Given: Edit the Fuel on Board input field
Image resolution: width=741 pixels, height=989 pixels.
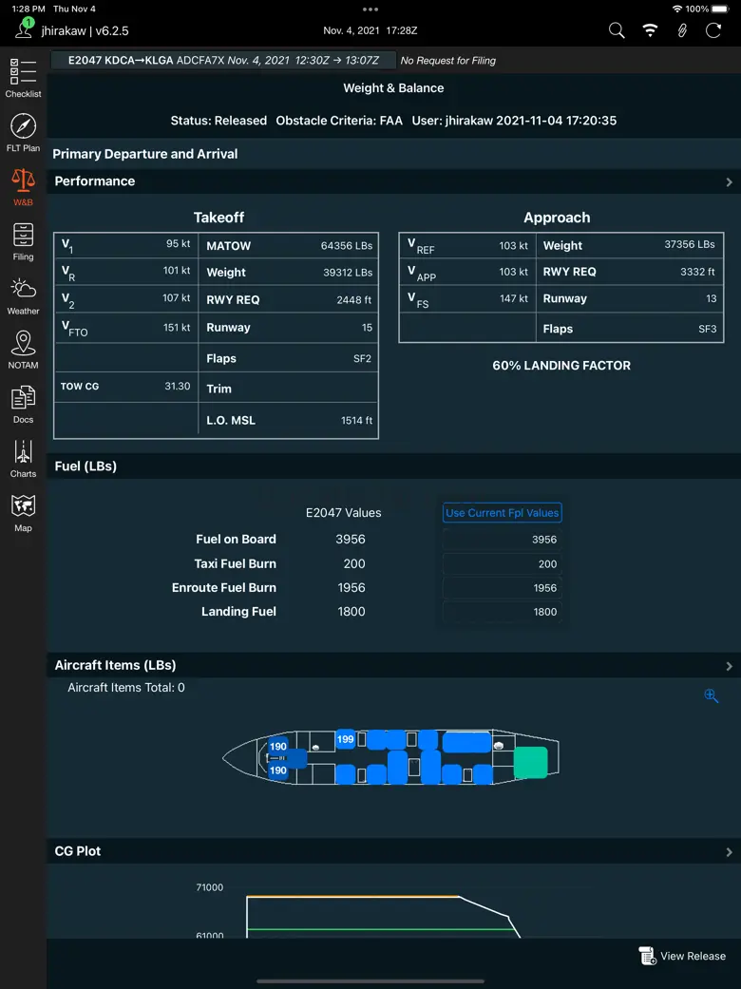Looking at the screenshot, I should tap(502, 540).
